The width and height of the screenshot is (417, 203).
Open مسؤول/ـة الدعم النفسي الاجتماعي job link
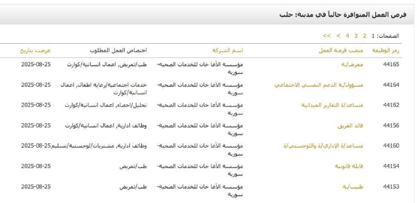pos(319,85)
